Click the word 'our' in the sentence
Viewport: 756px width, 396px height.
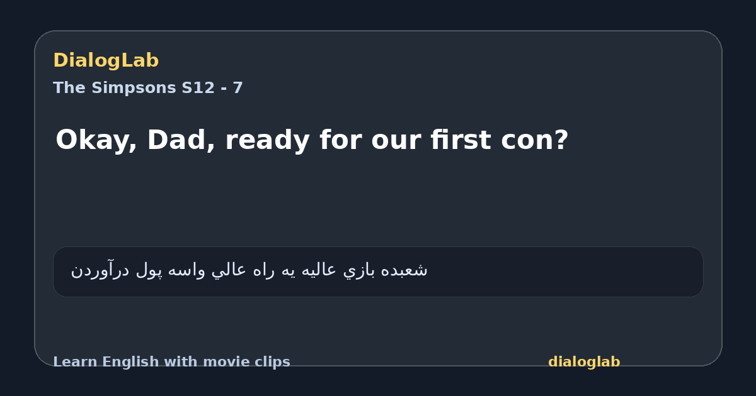click(x=397, y=141)
